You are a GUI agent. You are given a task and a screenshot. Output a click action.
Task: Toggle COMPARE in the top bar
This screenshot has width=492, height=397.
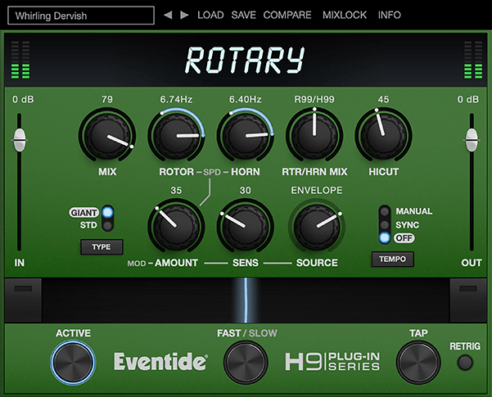(x=287, y=15)
